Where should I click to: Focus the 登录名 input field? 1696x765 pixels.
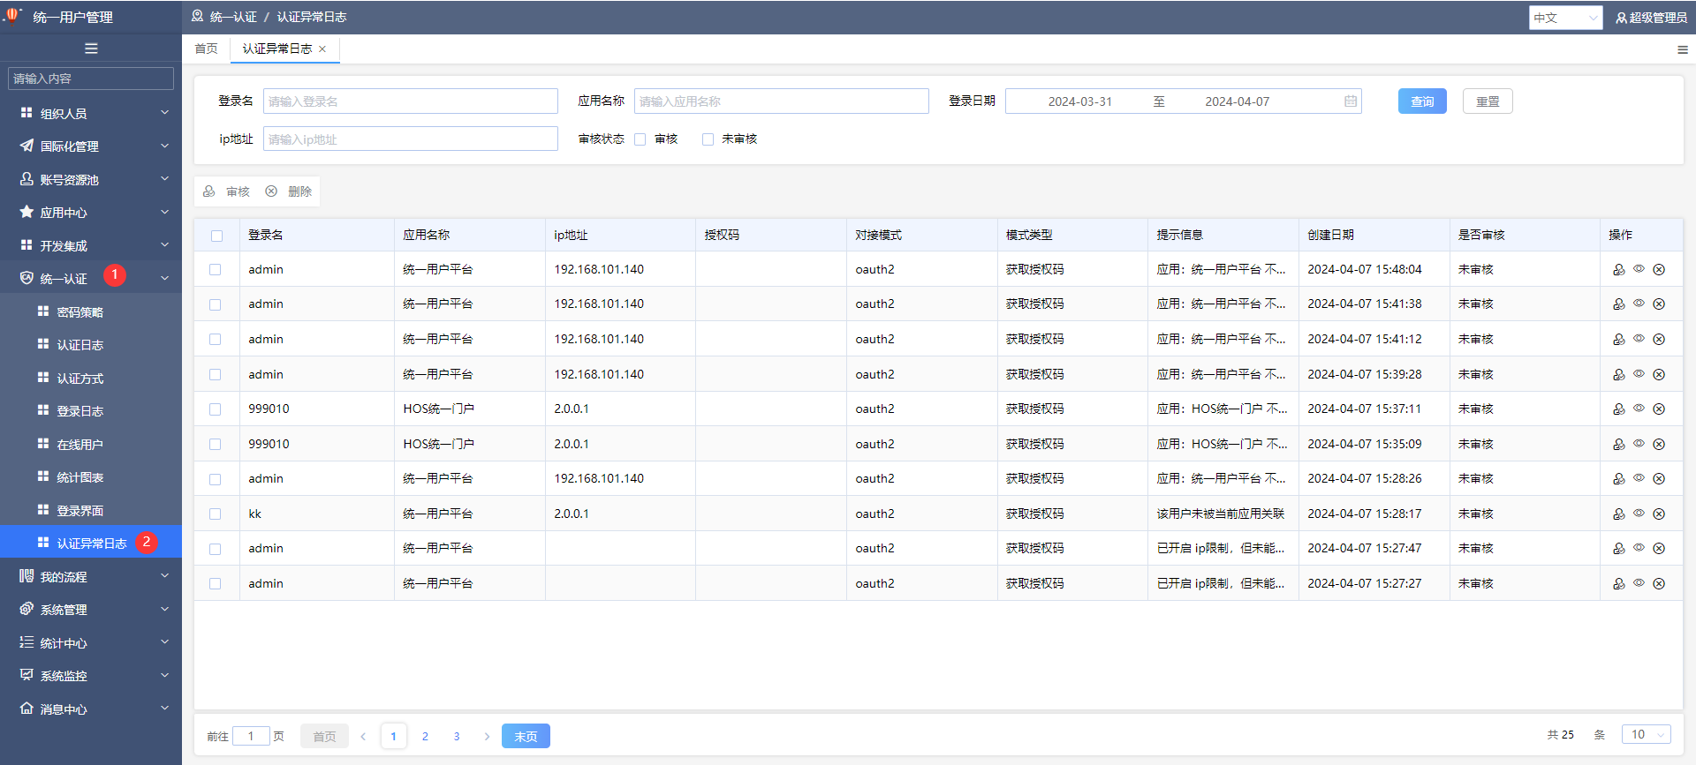click(x=411, y=101)
